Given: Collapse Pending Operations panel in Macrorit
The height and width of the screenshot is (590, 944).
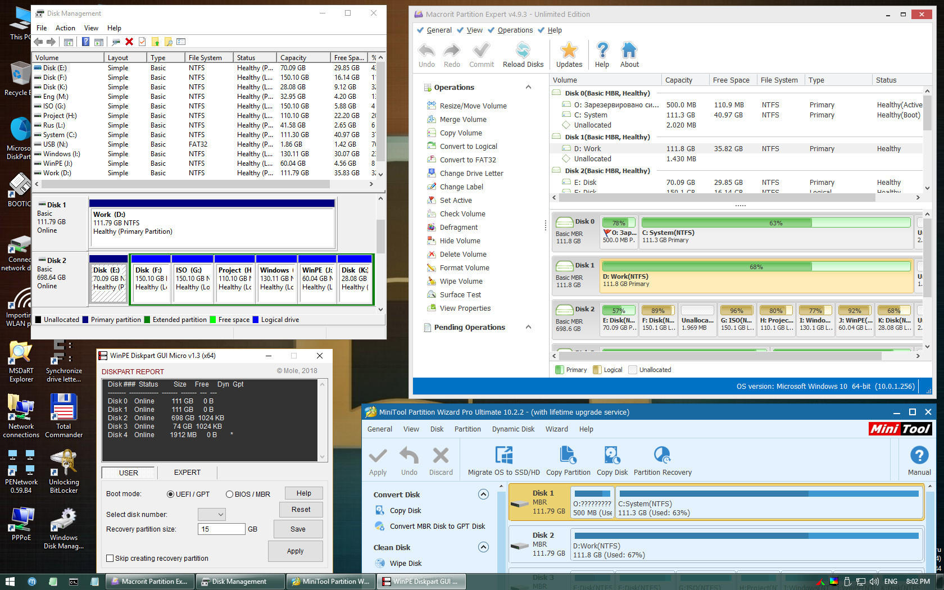Looking at the screenshot, I should click(x=528, y=327).
